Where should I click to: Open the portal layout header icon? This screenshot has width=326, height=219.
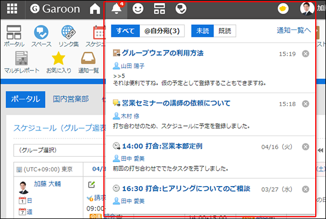(160, 9)
